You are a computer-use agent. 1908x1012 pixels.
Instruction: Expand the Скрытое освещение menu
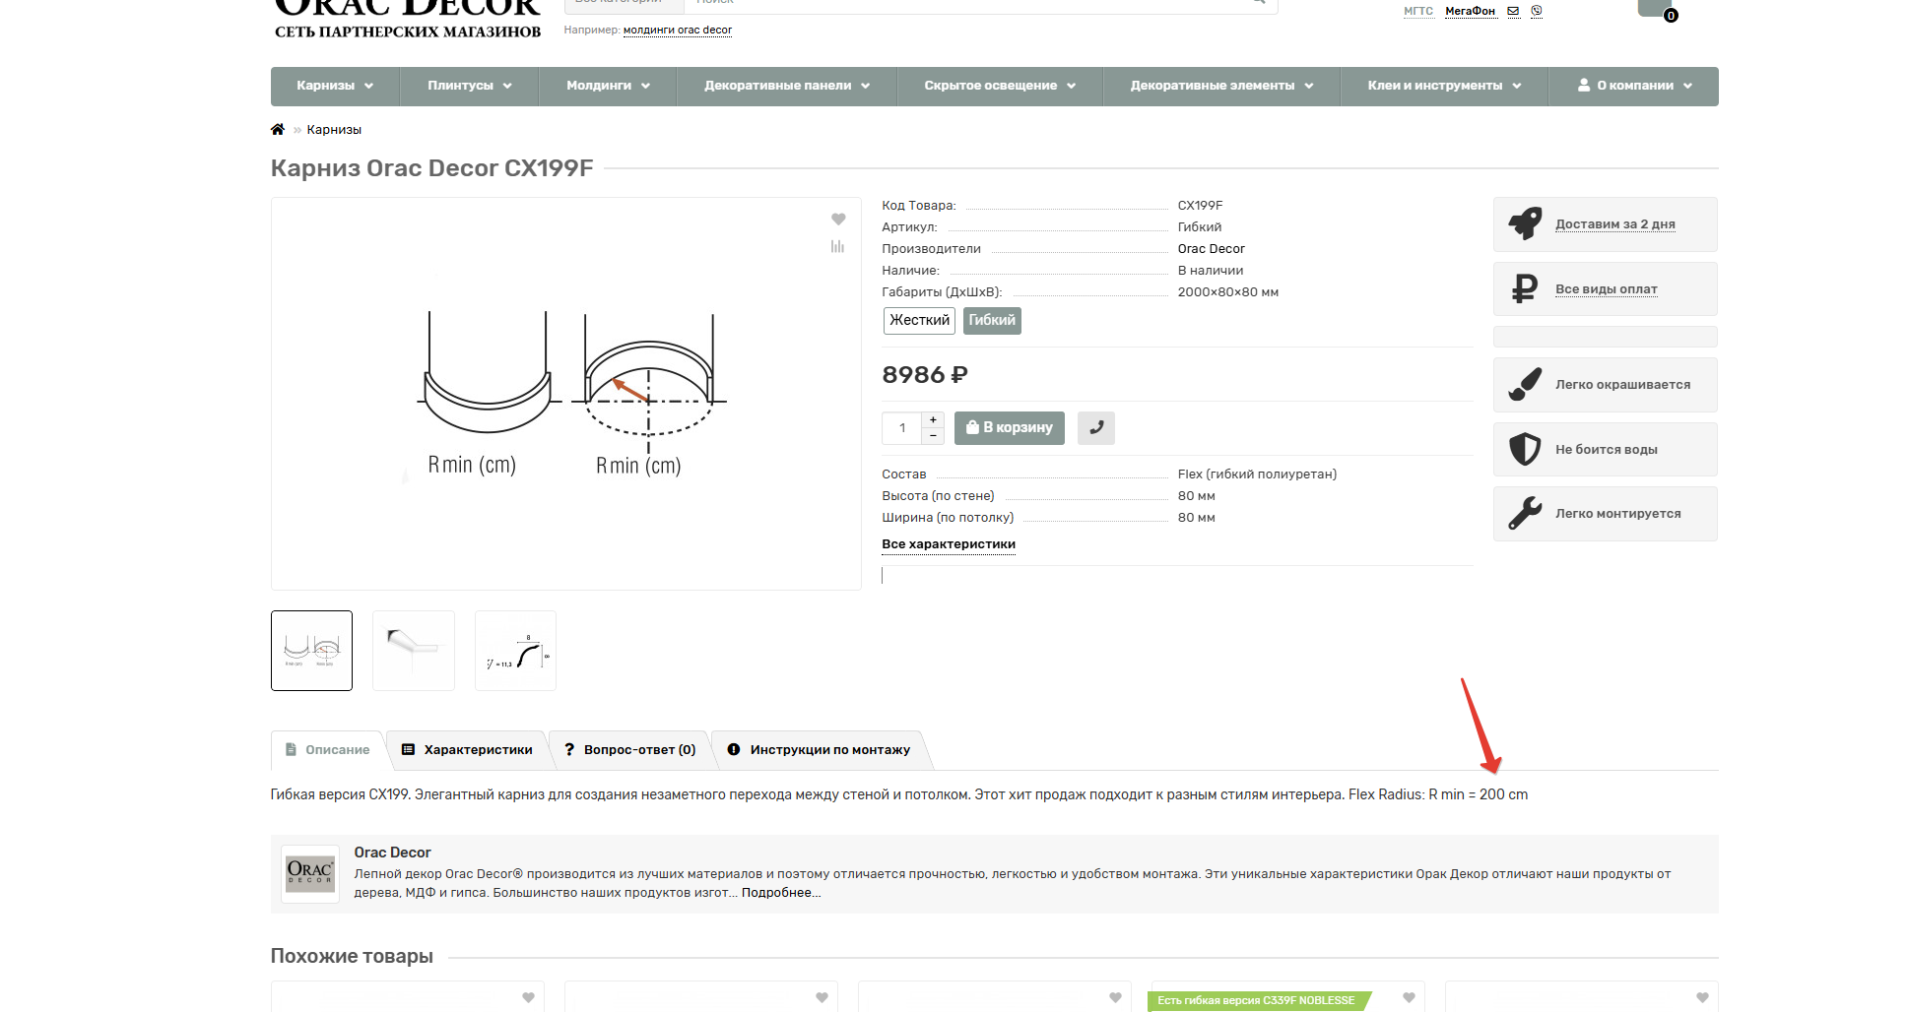pos(1000,86)
